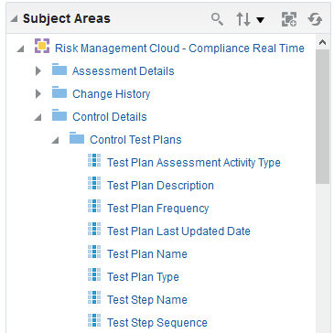The width and height of the screenshot is (334, 333).
Task: Open the sort options dropdown arrow
Action: click(260, 20)
